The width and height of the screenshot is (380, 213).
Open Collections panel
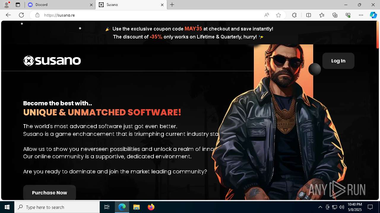point(335,15)
